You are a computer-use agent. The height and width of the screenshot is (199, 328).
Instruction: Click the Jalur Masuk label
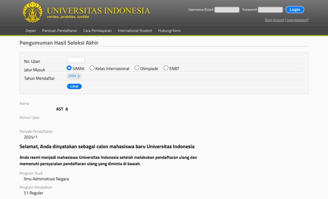(35, 70)
